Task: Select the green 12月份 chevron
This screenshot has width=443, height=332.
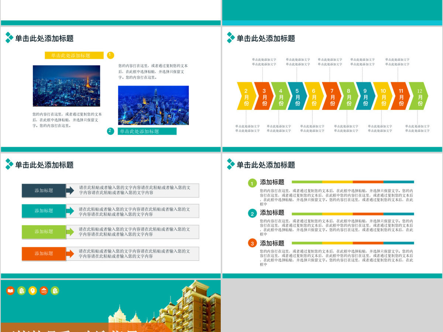Action: (x=419, y=96)
